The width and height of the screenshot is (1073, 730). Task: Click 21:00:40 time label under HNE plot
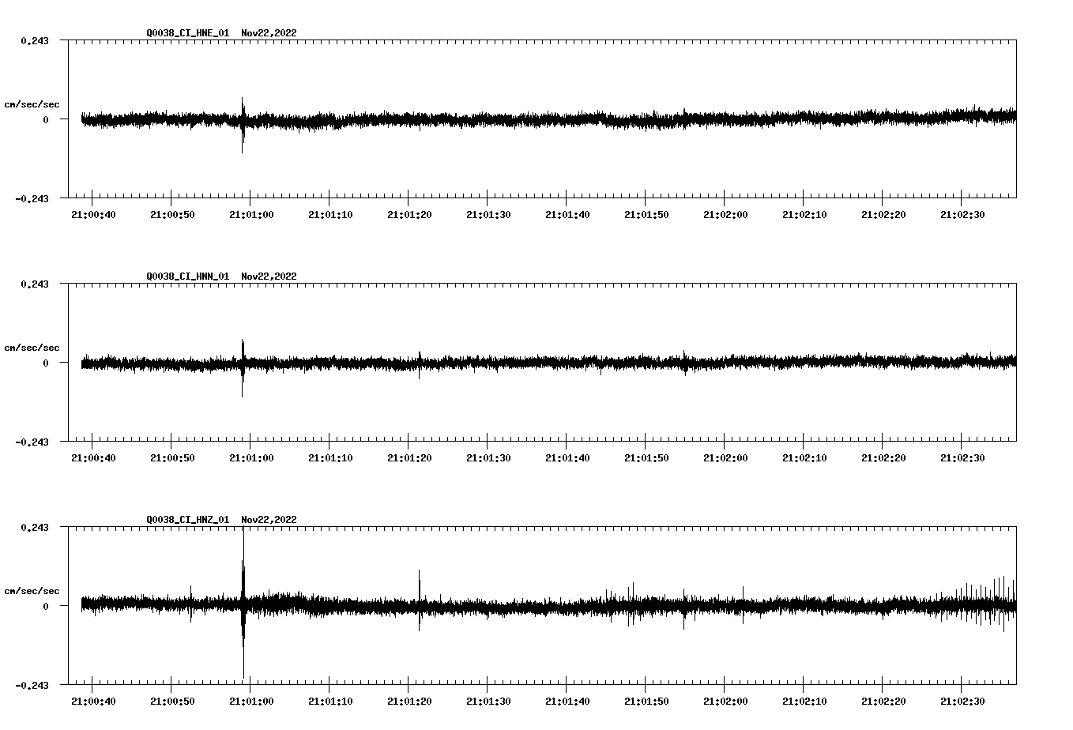click(x=93, y=215)
